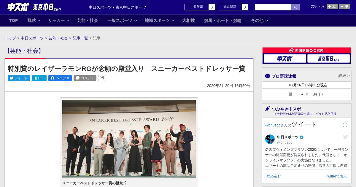356x187 pixels.
Task: Click the Twitter bird icon in widget
Action: point(345,137)
